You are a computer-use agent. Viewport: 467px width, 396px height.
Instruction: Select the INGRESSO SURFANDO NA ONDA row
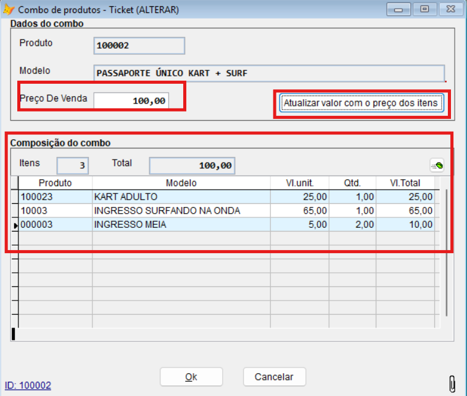(181, 211)
